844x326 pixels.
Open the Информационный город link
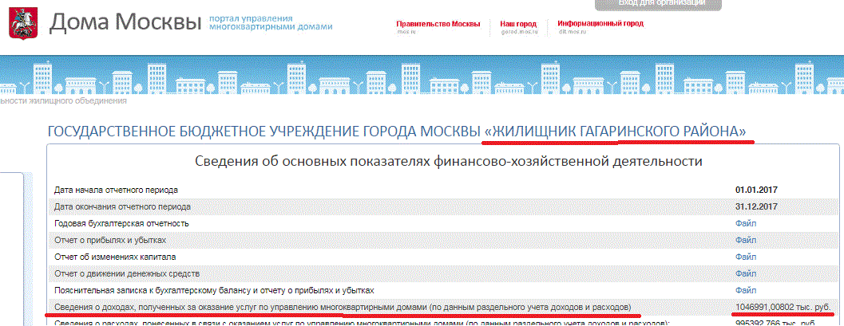600,24
